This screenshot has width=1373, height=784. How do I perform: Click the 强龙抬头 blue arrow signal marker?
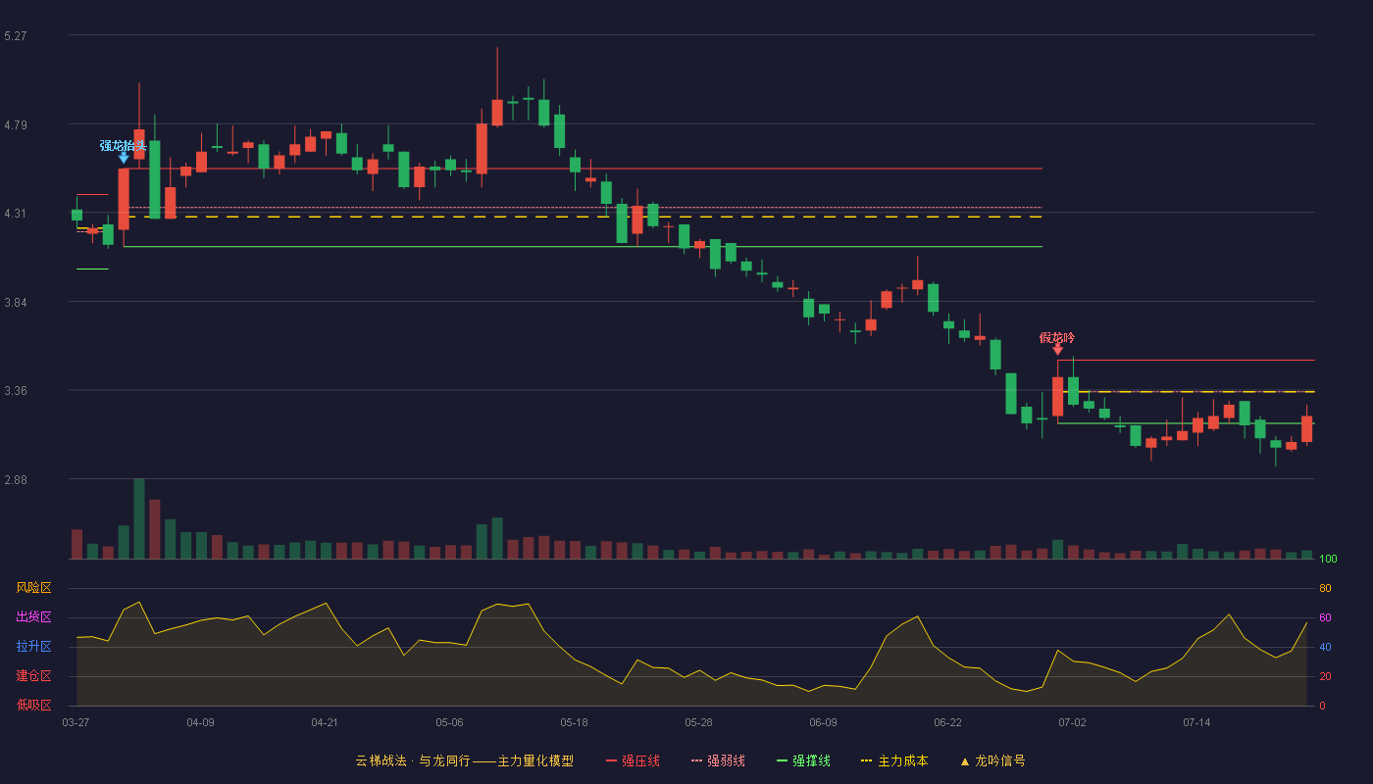pyautogui.click(x=124, y=157)
